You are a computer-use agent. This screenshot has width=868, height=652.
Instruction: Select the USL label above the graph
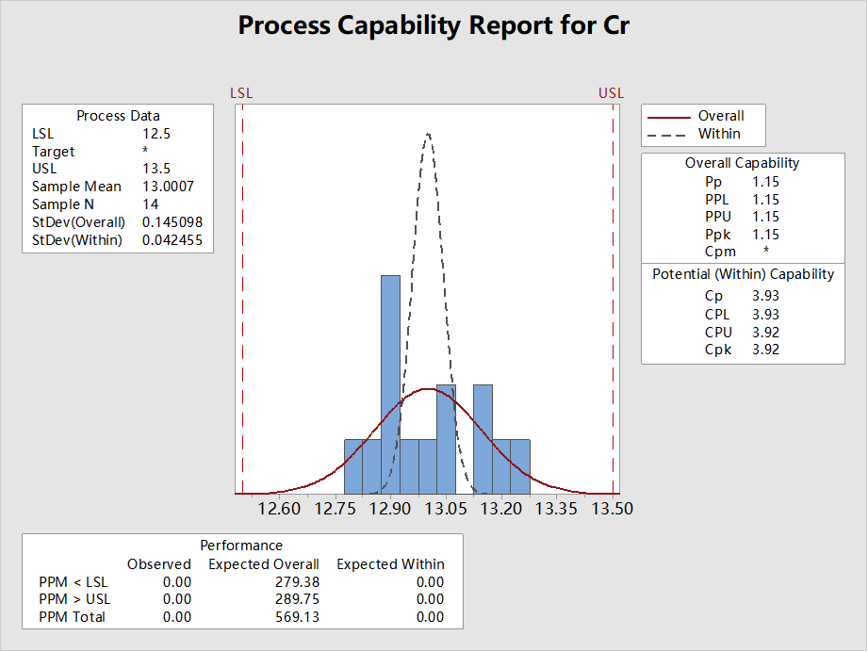click(611, 93)
